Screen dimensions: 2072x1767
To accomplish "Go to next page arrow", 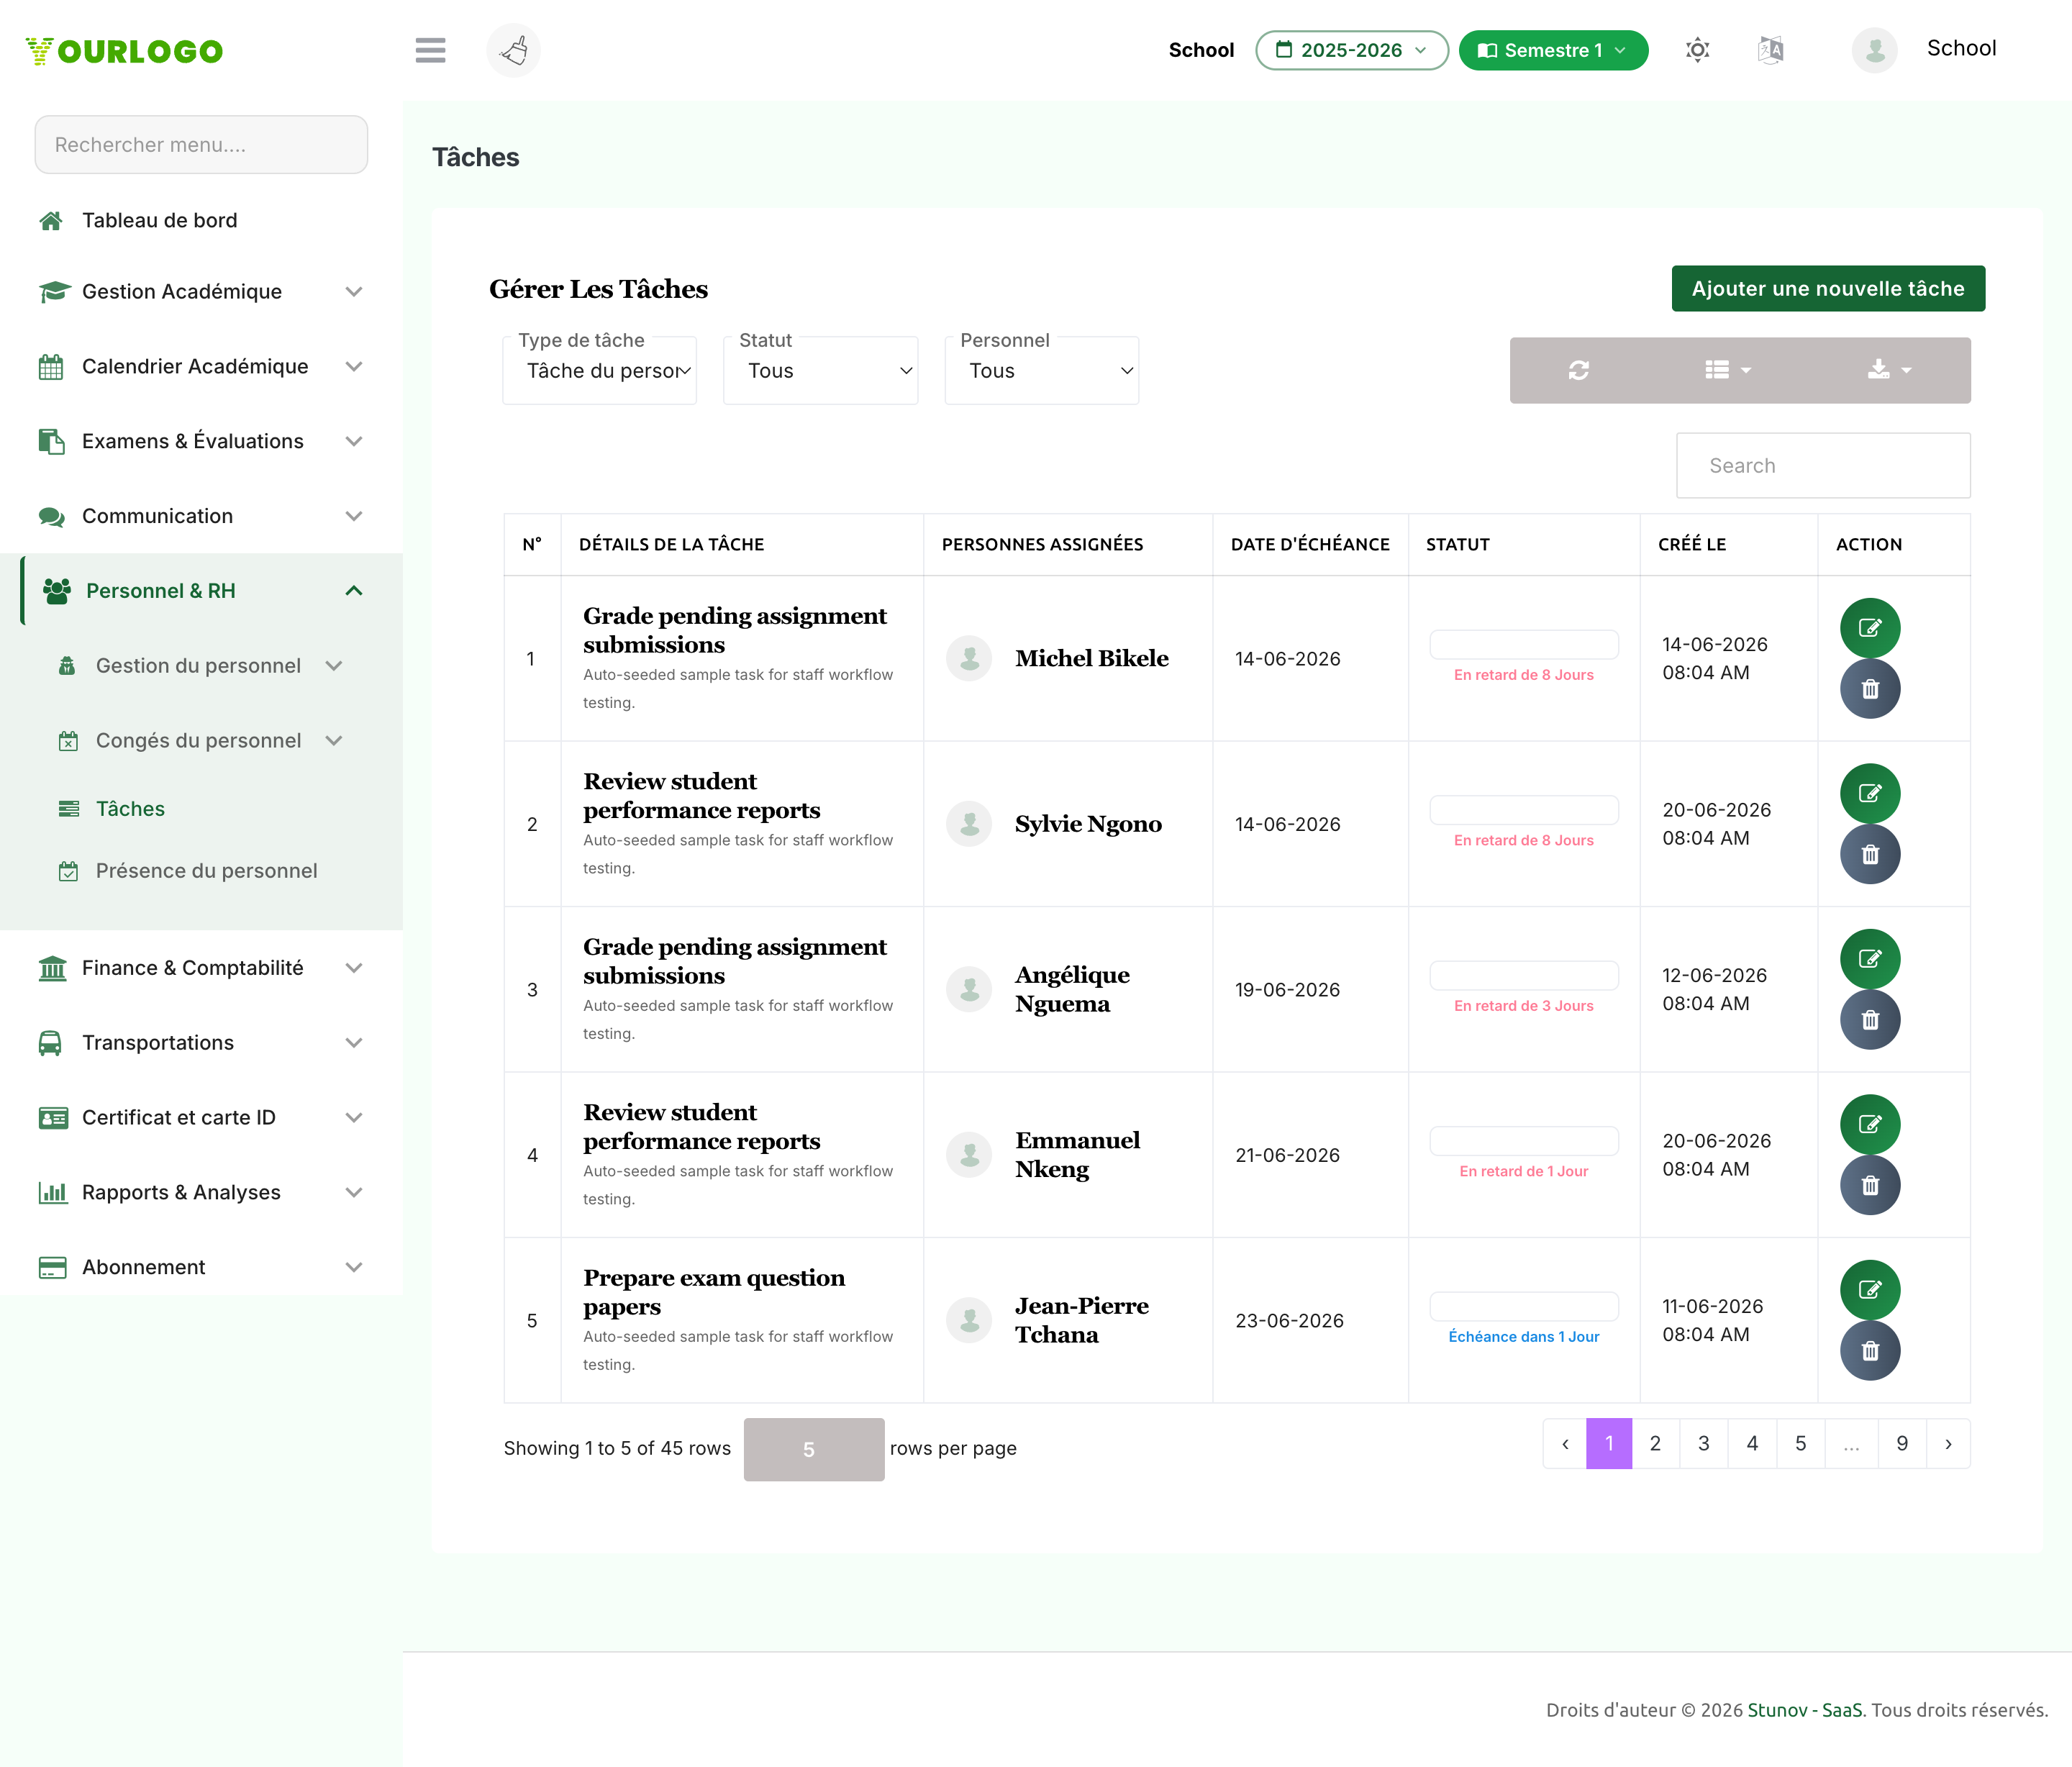I will click(x=1948, y=1444).
